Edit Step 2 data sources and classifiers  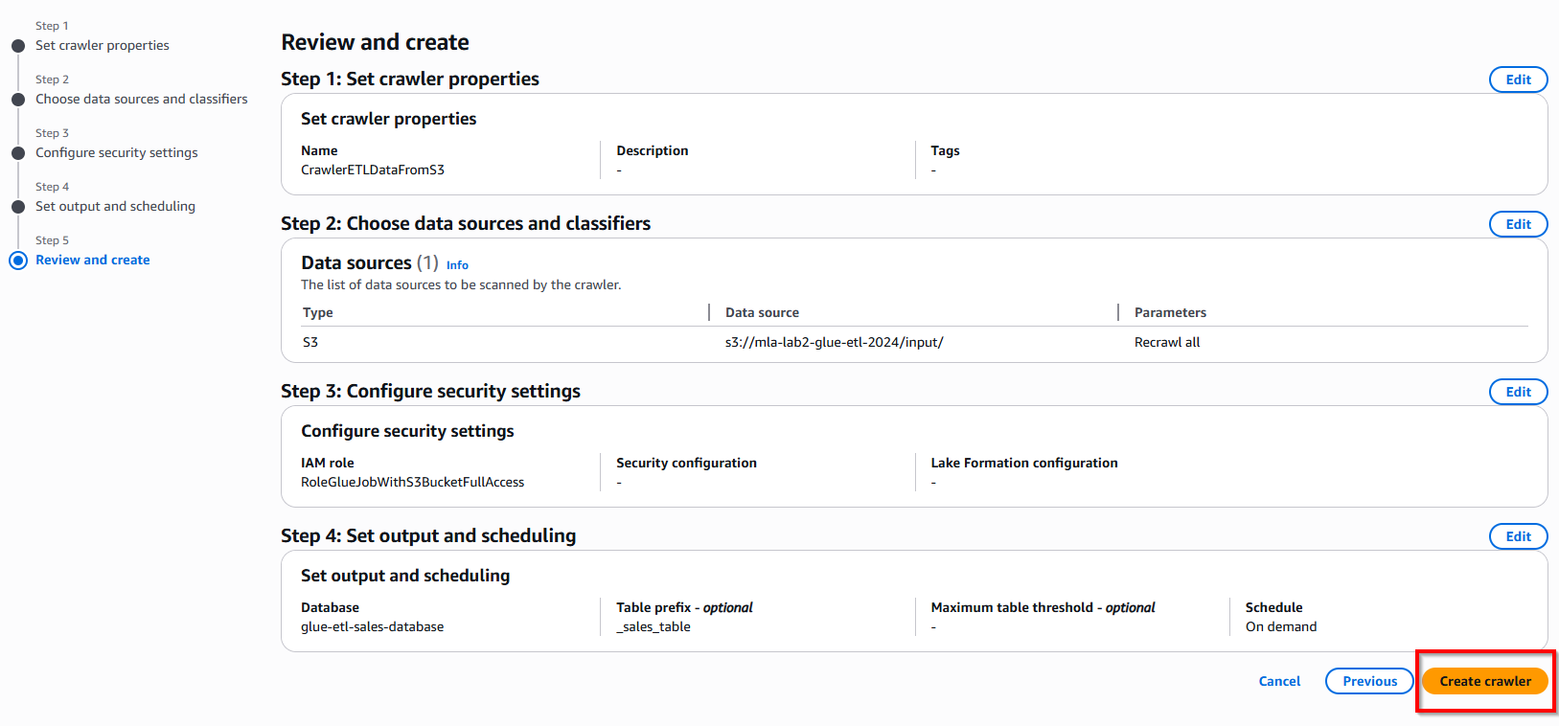(x=1518, y=224)
